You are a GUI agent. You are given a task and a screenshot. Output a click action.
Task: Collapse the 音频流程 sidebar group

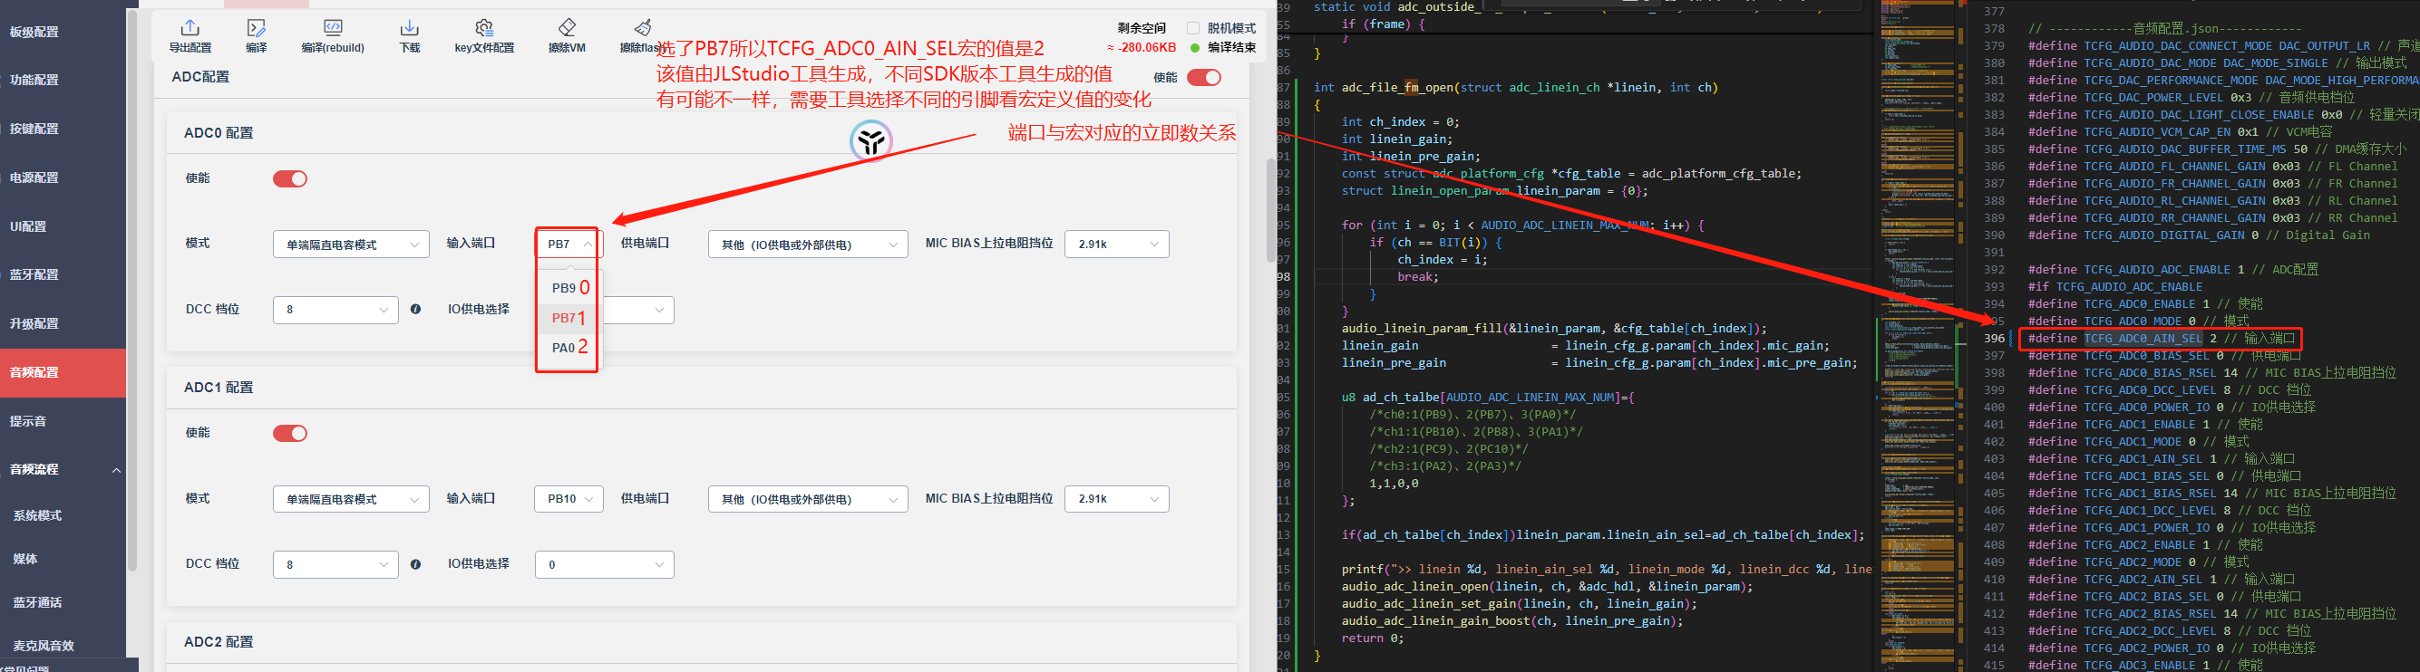pos(63,469)
